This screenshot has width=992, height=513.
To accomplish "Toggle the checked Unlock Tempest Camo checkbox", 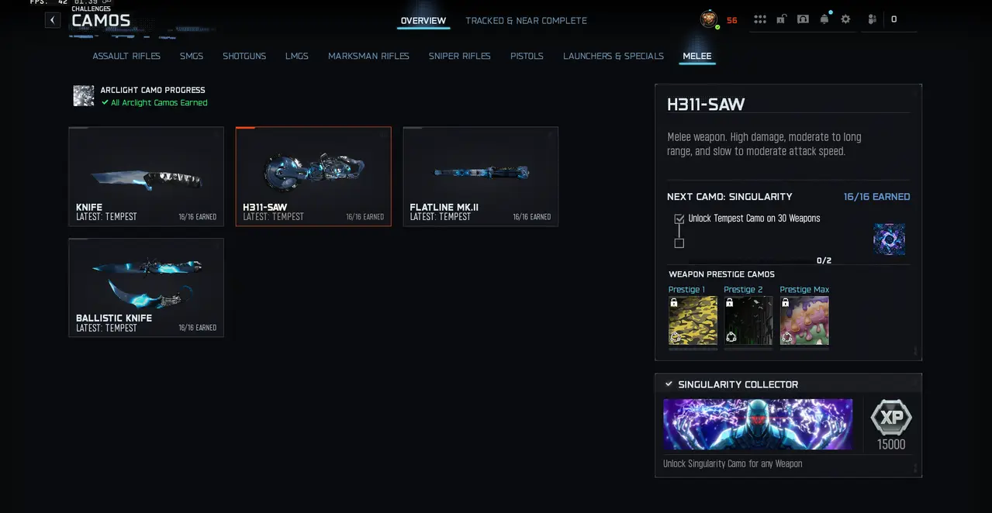I will (x=679, y=219).
